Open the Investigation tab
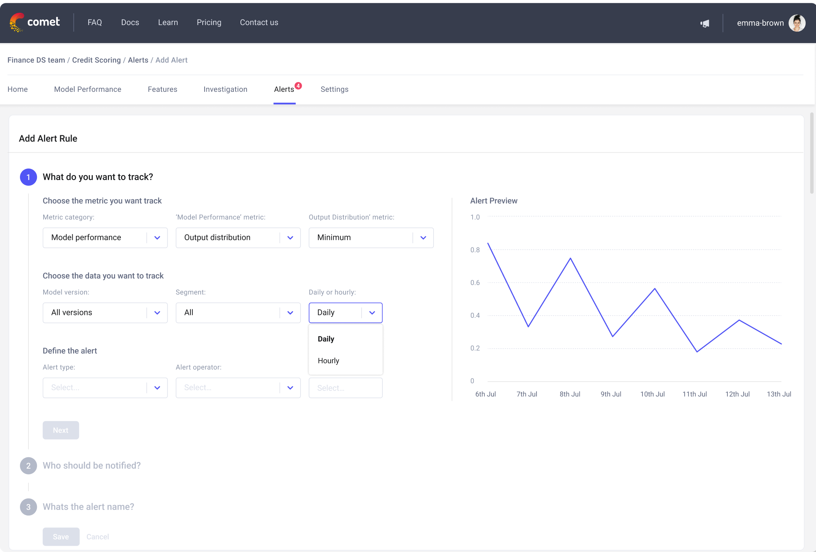Image resolution: width=816 pixels, height=552 pixels. [x=225, y=89]
